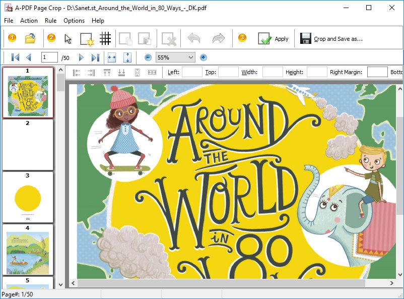Click the /50 total pages label
Screen dimensions: 404x299
click(65, 58)
